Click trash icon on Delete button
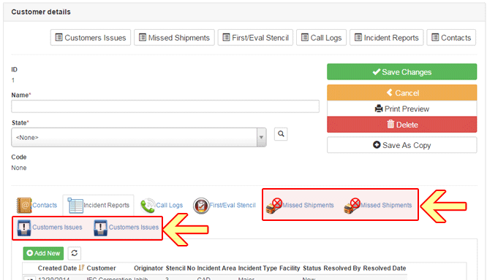The image size is (487, 280). coord(390,124)
